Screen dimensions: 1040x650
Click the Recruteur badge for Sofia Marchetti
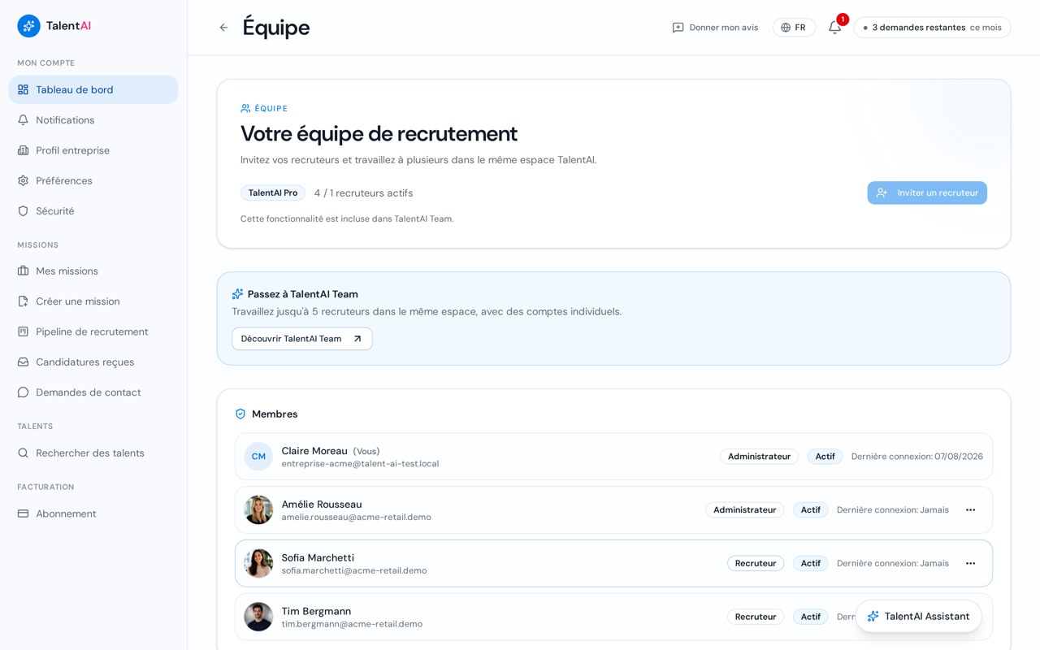756,563
